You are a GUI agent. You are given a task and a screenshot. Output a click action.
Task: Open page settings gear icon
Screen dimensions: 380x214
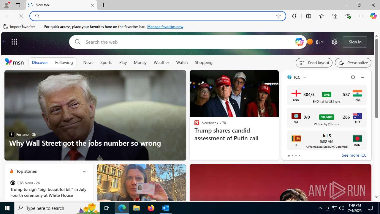pos(335,42)
